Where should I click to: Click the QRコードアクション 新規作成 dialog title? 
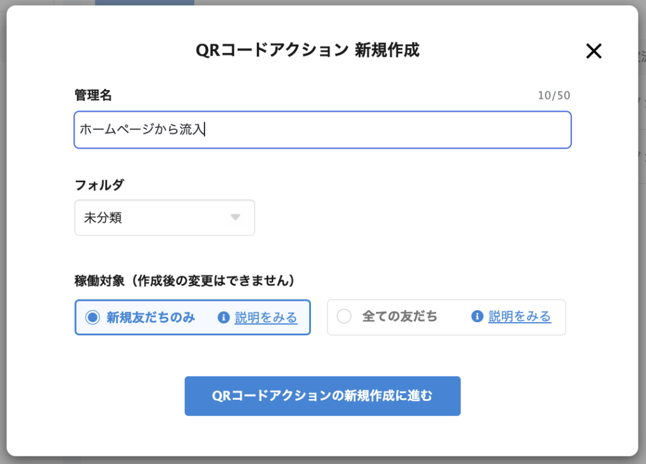coord(307,50)
